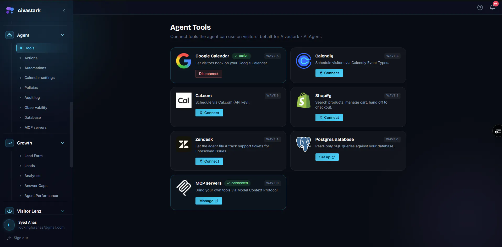
Task: Click the MCP servers connected badge
Action: [x=237, y=183]
